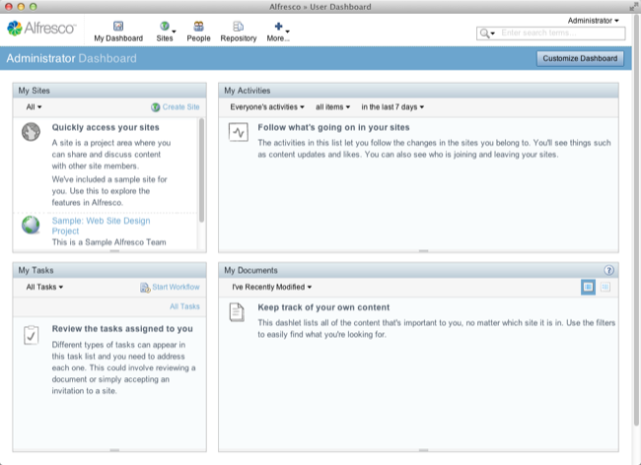
Task: Open the Everyone's activities dropdown
Action: coord(267,107)
